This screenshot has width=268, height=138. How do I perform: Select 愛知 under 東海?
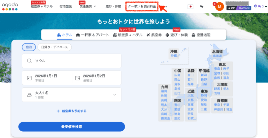[204, 100]
